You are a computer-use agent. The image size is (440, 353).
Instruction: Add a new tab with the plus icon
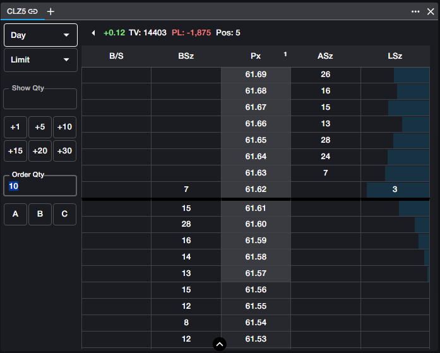point(51,11)
